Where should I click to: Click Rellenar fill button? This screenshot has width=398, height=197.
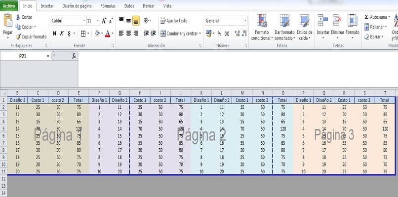click(x=375, y=27)
